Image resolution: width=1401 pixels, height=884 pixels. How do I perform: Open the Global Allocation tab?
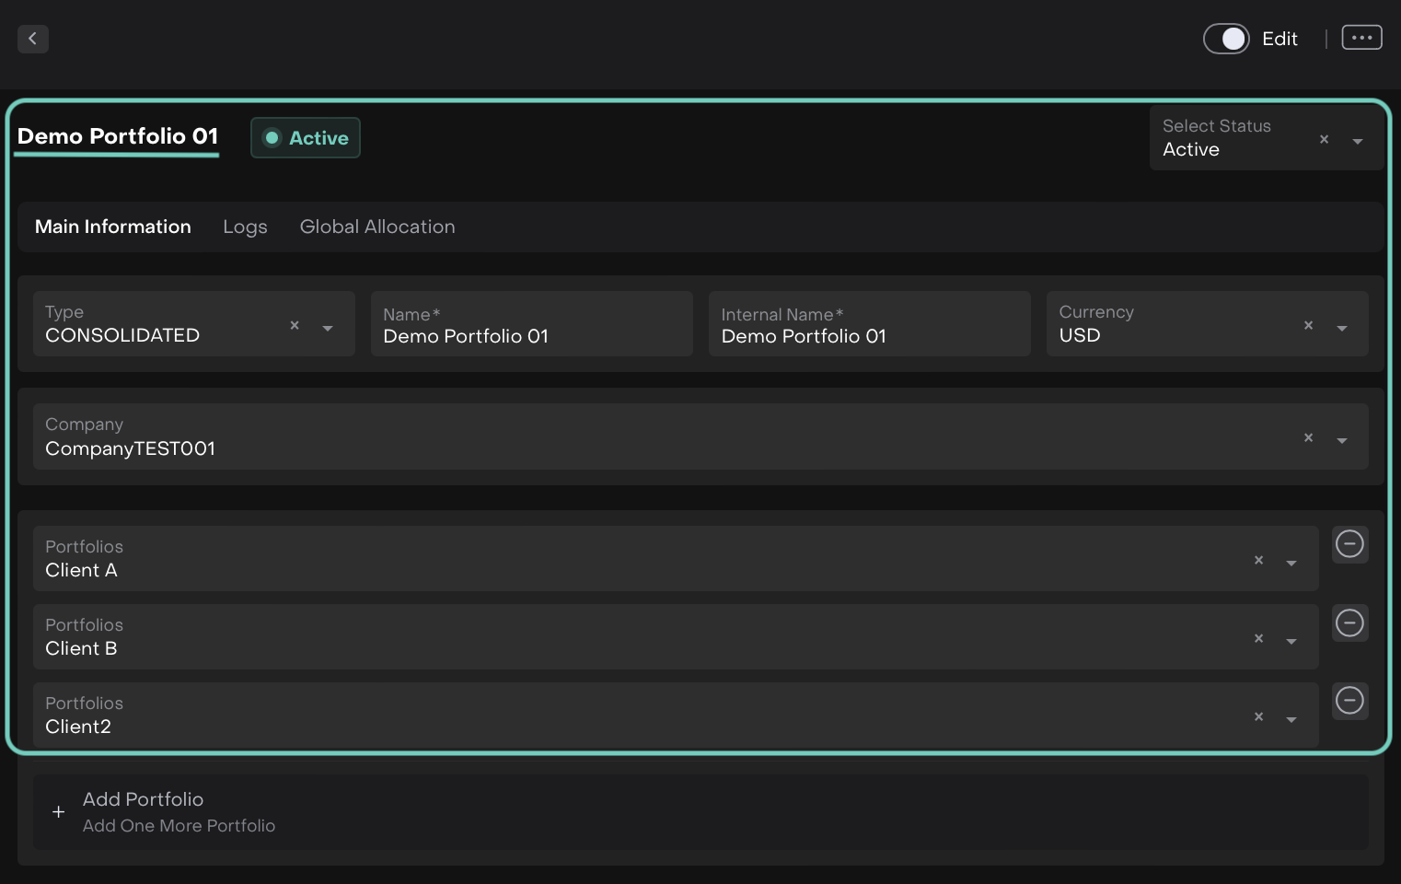[377, 227]
